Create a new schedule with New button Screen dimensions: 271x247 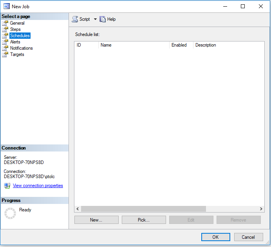96,220
